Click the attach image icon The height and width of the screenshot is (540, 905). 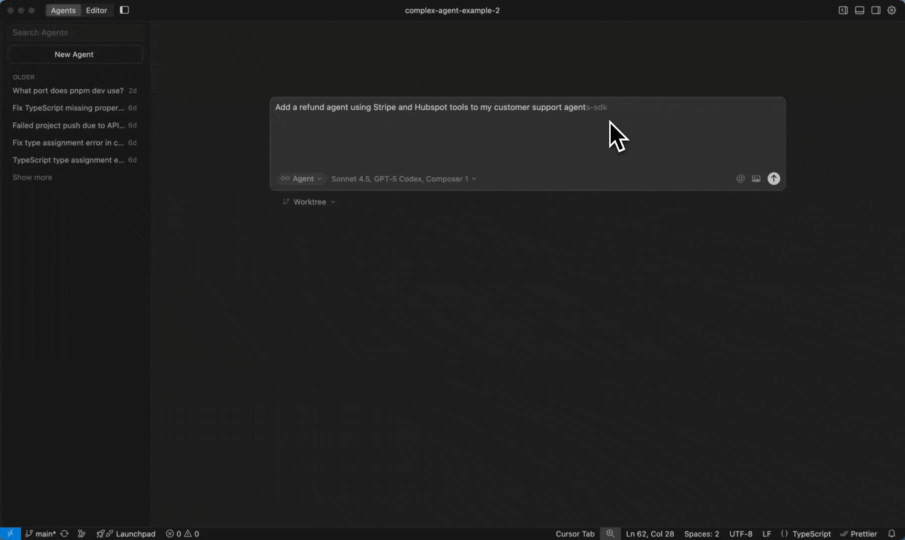756,178
